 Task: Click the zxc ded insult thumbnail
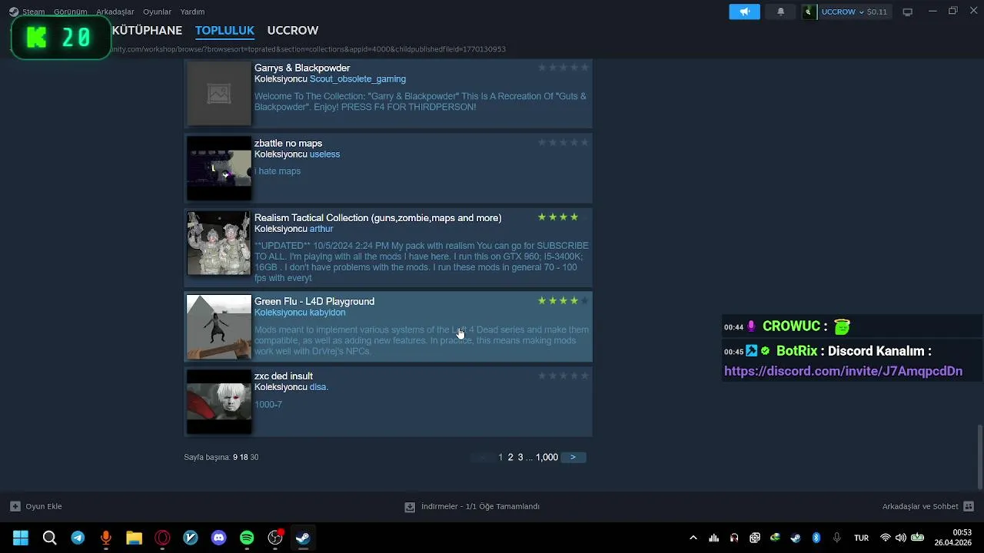(x=219, y=401)
